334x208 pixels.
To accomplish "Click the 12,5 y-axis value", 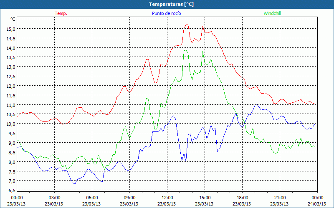I will click(x=11, y=77).
